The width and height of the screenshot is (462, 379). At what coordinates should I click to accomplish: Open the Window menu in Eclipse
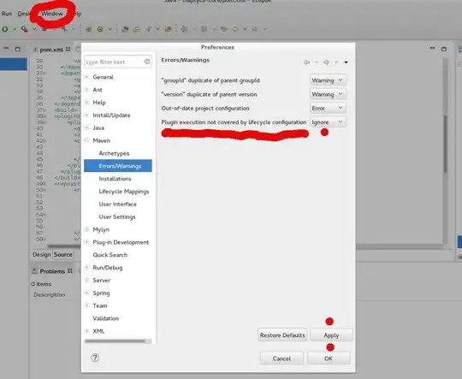(52, 14)
